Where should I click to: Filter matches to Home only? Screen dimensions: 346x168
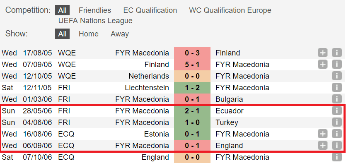89,34
